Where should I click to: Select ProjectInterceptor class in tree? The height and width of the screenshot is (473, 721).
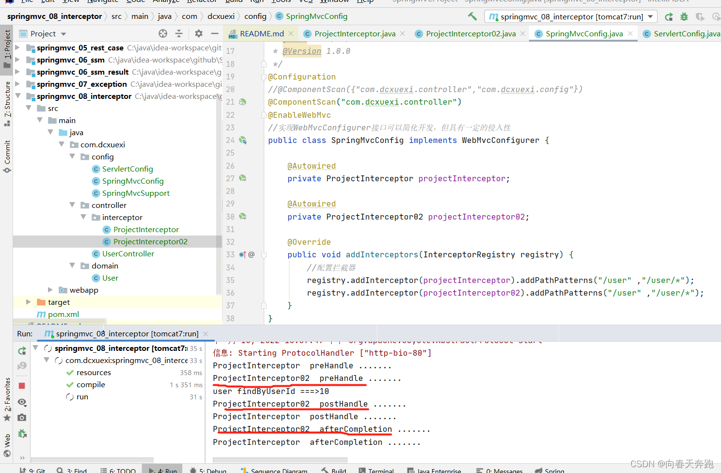coord(146,230)
